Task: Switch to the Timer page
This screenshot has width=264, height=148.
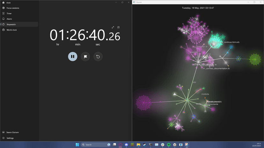Action: (x=9, y=13)
